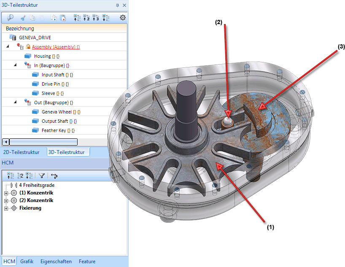Image resolution: width=345 pixels, height=267 pixels.
Task: Switch to the 2D-Teilestruktur tab
Action: pyautogui.click(x=21, y=152)
